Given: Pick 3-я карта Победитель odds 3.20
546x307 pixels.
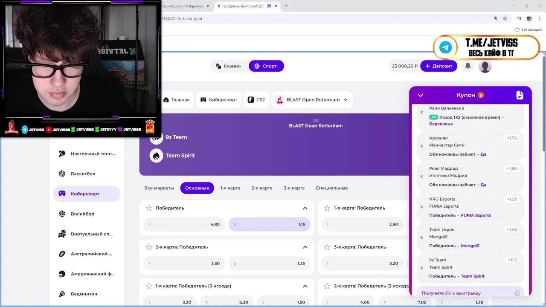Looking at the screenshot, I should pyautogui.click(x=362, y=263).
